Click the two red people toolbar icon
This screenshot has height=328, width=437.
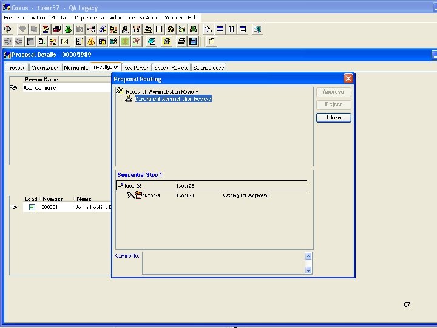coord(137,29)
